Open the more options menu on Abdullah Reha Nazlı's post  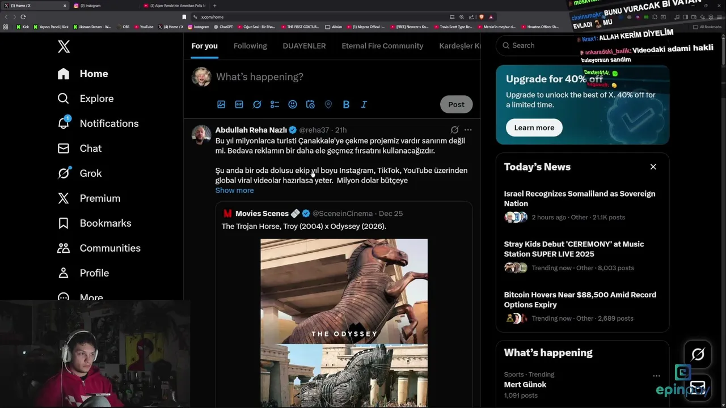click(x=468, y=130)
